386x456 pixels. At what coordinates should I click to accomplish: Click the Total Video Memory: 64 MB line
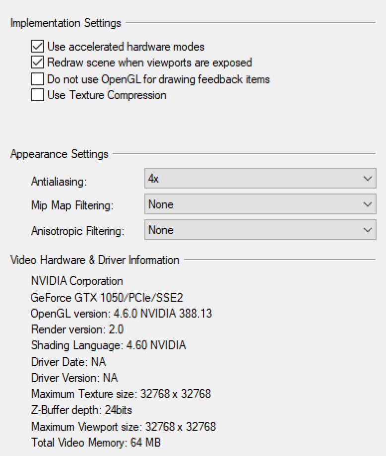96,442
